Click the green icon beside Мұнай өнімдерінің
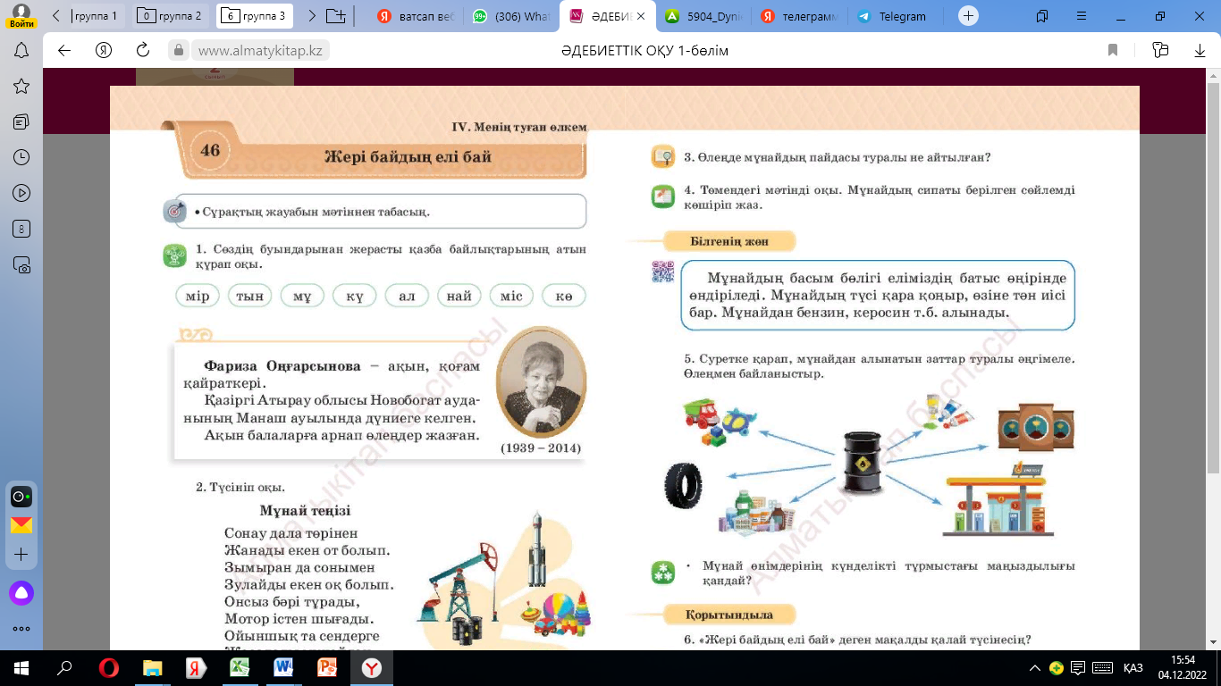1221x686 pixels. [662, 573]
